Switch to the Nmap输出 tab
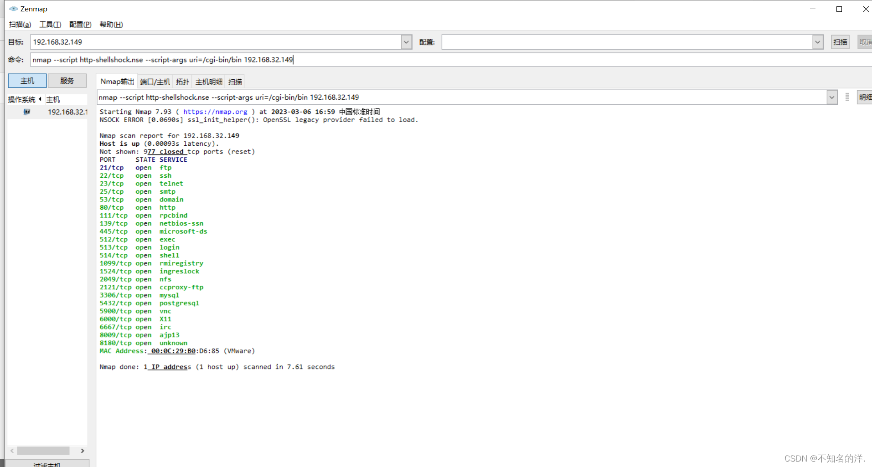The width and height of the screenshot is (872, 467). [117, 82]
